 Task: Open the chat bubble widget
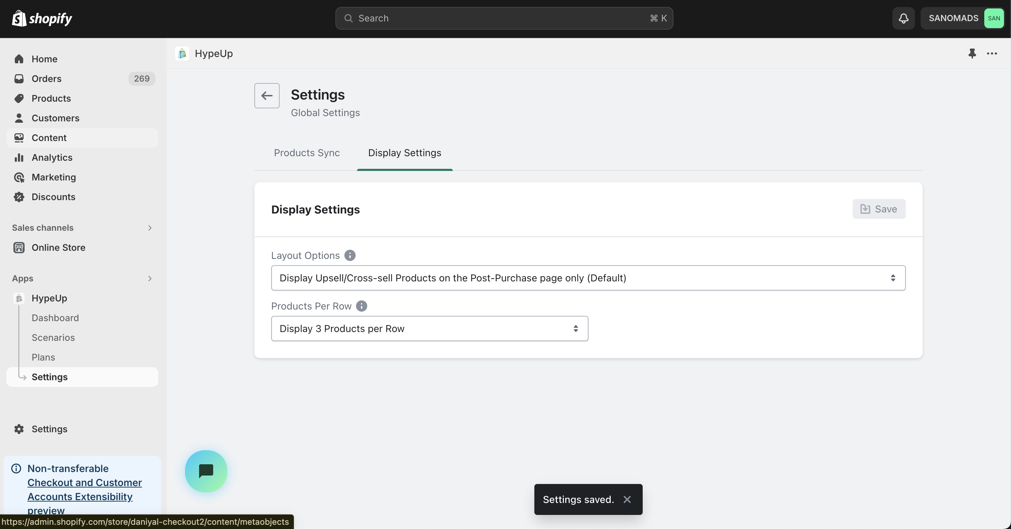point(206,471)
